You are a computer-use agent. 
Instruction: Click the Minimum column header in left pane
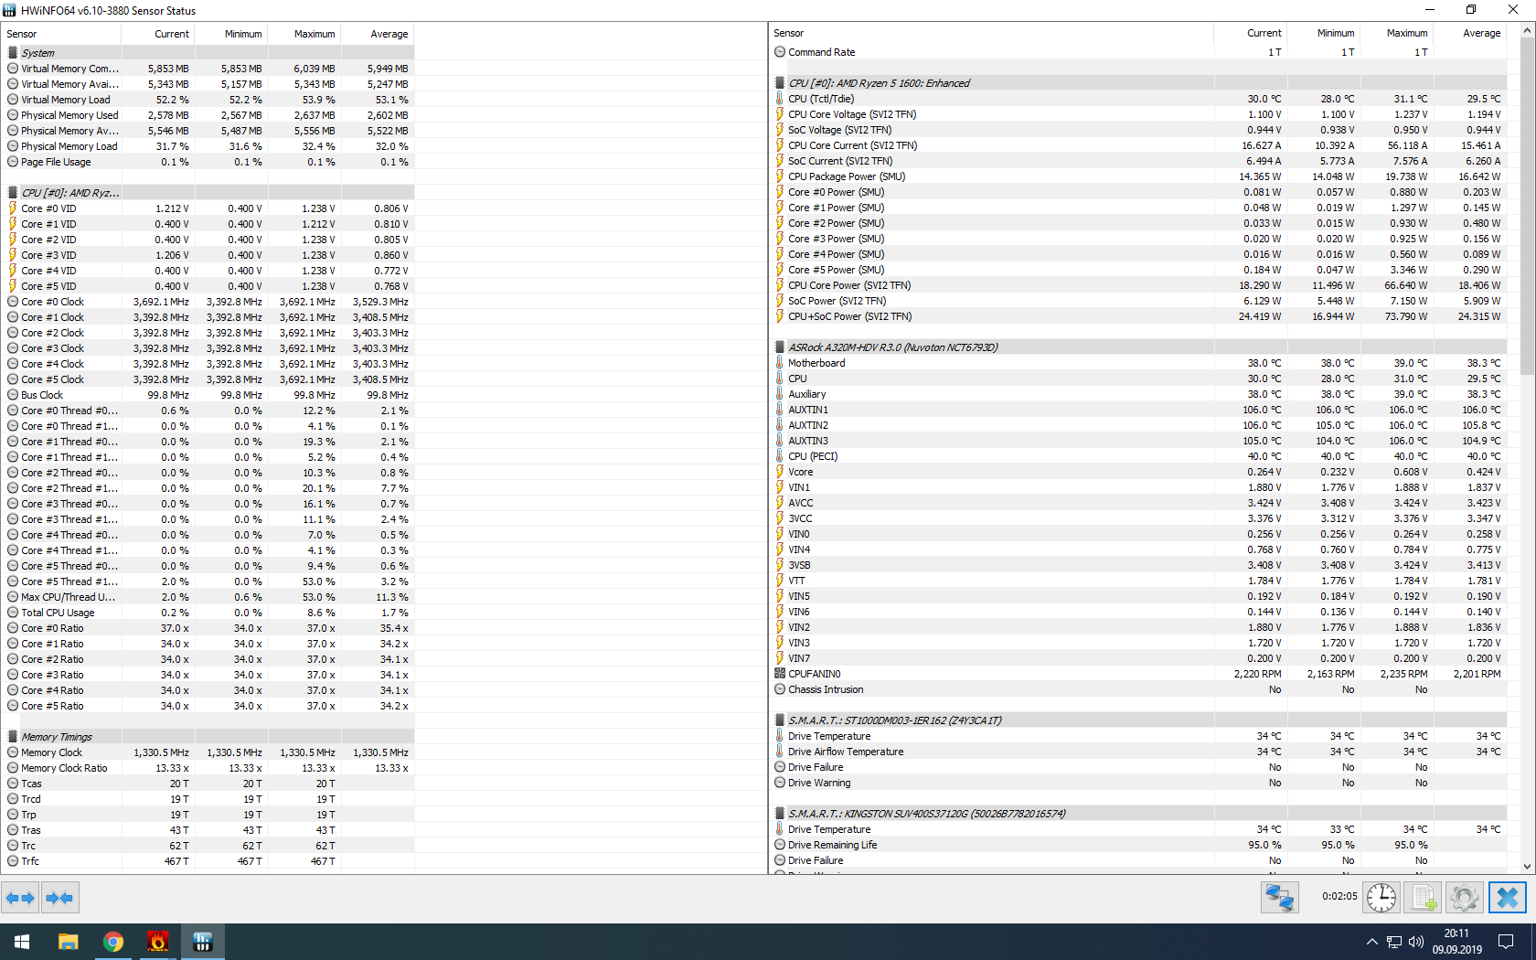click(x=231, y=34)
